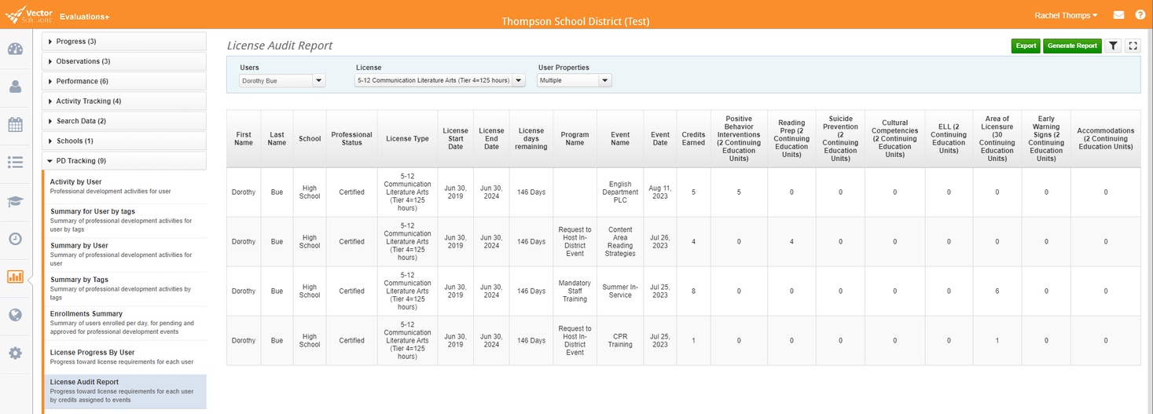Expand the Progress (3) section
This screenshot has height=414, width=1153.
point(124,41)
